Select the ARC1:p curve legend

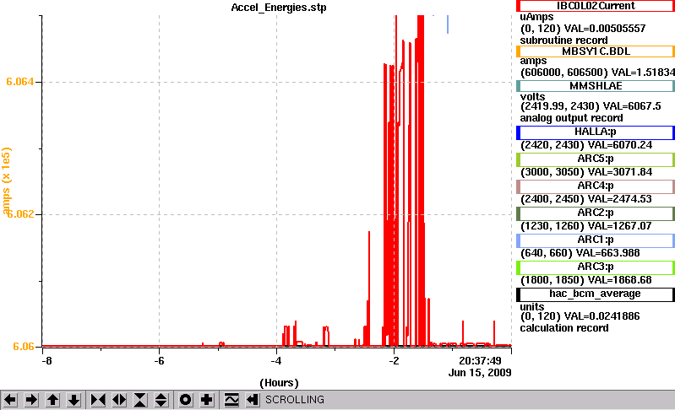click(x=596, y=240)
